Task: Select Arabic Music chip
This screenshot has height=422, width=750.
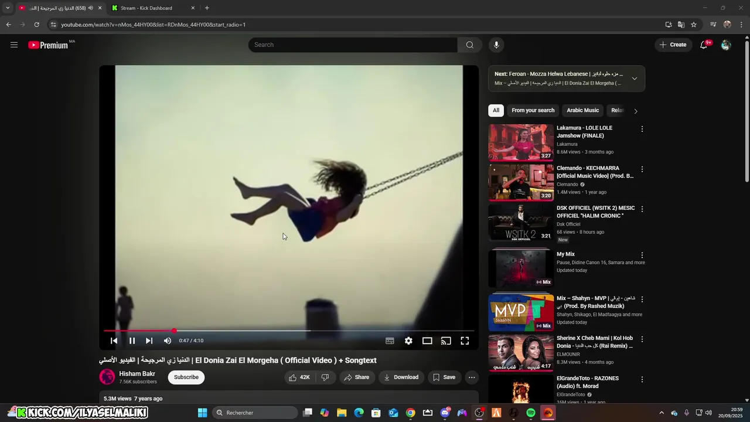Action: point(582,110)
